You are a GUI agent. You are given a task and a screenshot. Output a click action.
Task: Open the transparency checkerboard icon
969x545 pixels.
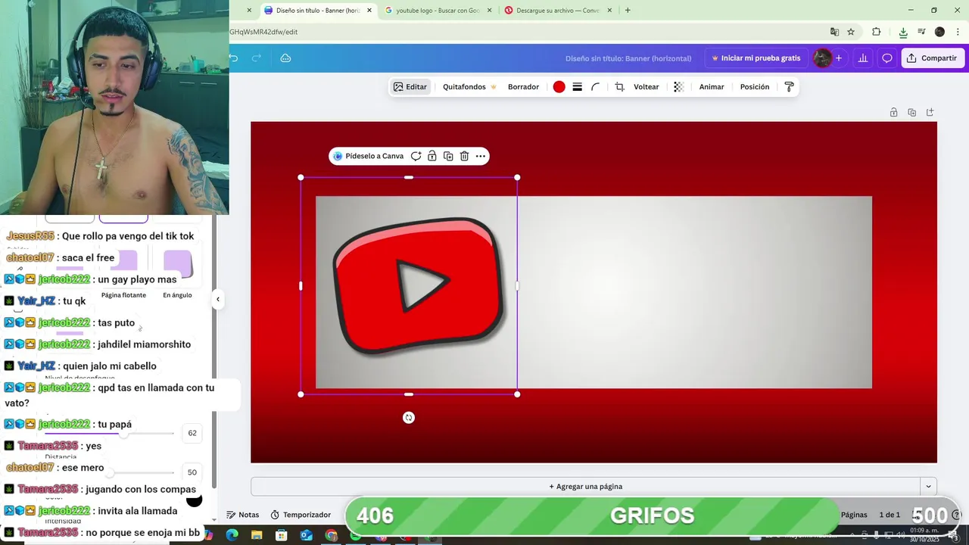pos(678,87)
